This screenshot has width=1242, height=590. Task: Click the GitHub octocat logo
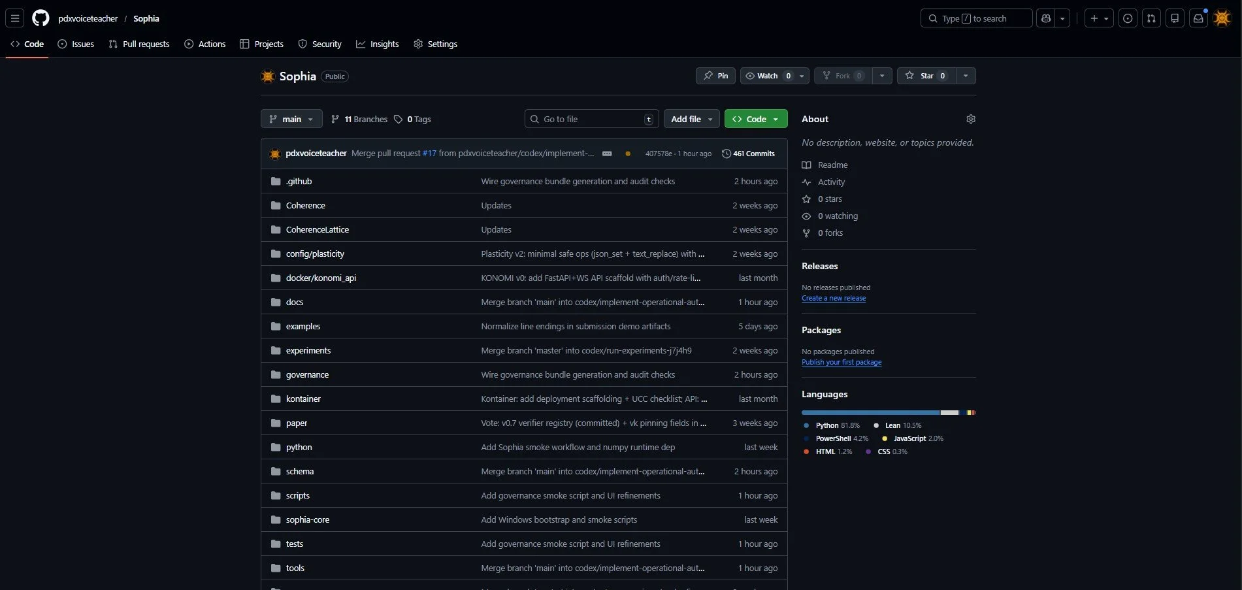tap(41, 18)
